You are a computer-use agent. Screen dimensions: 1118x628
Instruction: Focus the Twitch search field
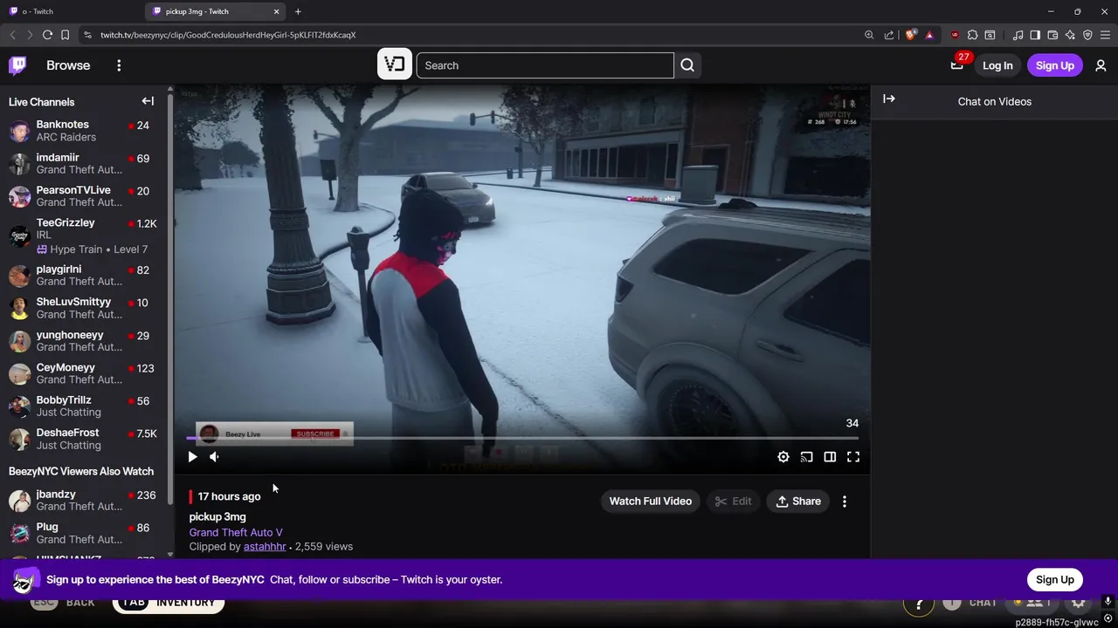[x=545, y=65]
